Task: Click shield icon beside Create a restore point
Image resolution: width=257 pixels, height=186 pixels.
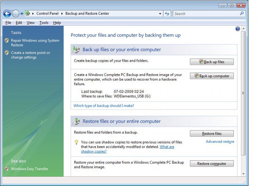Action: pyautogui.click(x=7, y=53)
